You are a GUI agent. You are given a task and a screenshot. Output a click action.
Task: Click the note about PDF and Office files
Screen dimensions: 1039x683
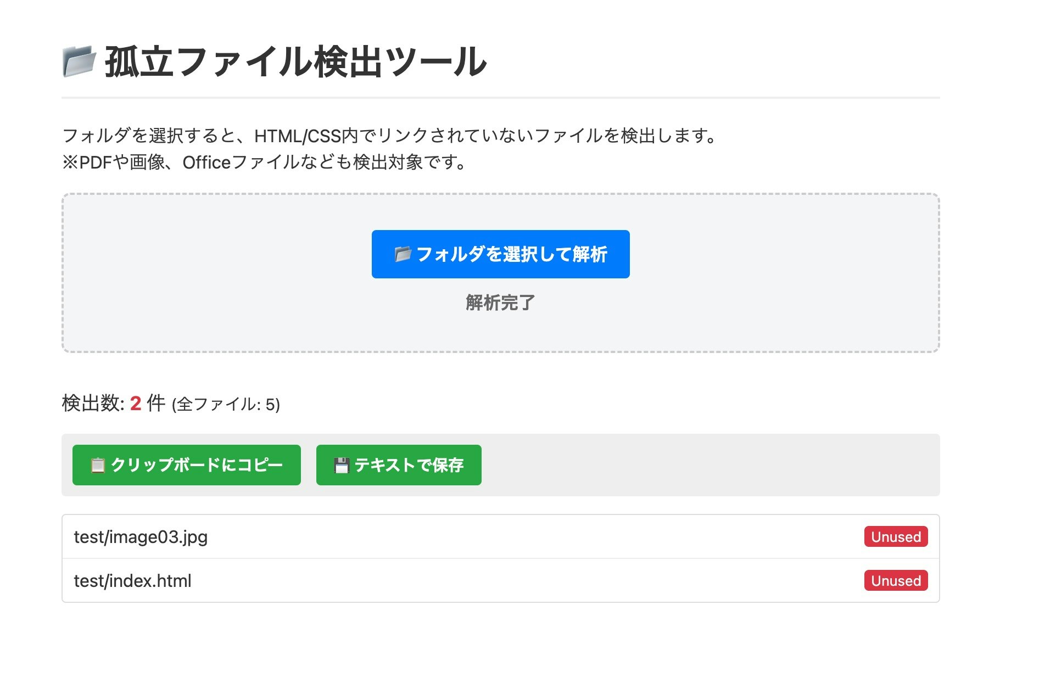(x=264, y=163)
